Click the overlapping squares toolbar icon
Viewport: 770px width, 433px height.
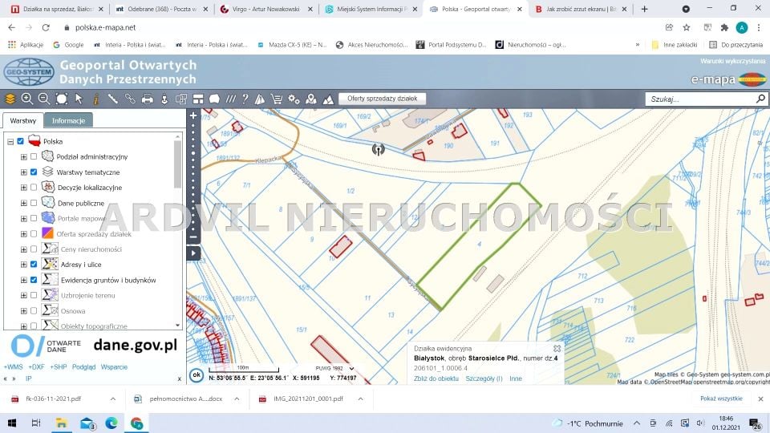[181, 99]
